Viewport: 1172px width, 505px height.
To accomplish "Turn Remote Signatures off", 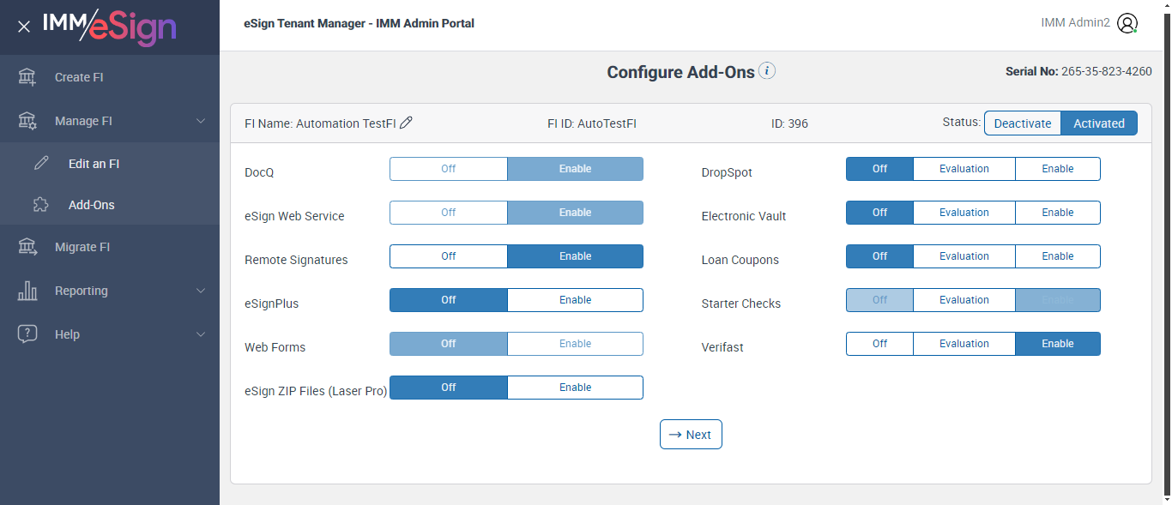I will point(449,256).
